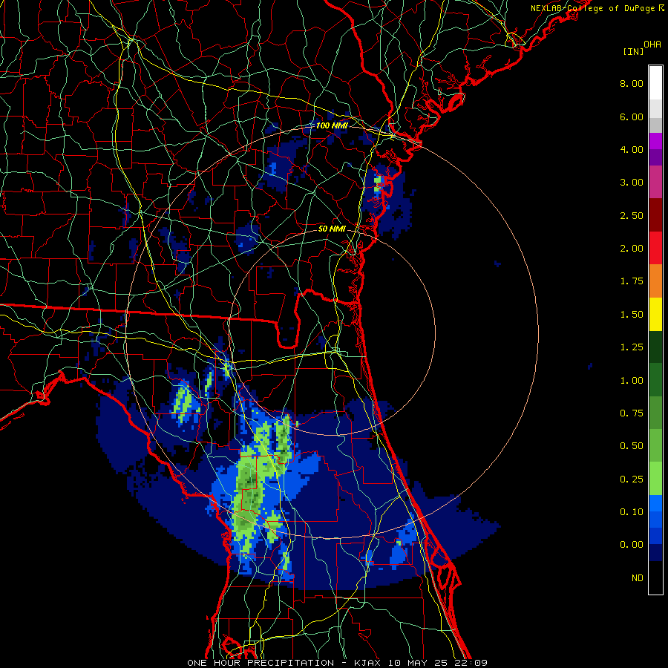This screenshot has height=668, width=668.
Task: Click the 0.50 legend value
Action: pos(632,446)
